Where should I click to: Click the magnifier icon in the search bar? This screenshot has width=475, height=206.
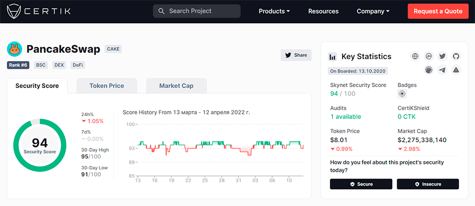[x=161, y=11]
